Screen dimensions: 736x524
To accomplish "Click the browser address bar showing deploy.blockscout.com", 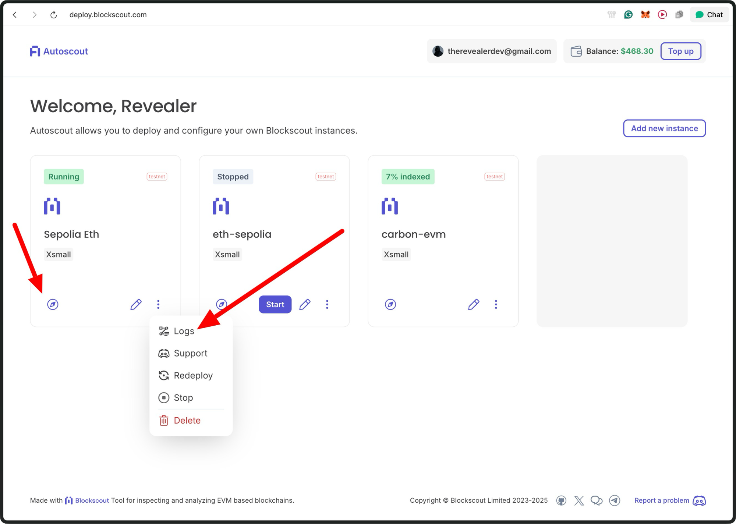I will 109,15.
